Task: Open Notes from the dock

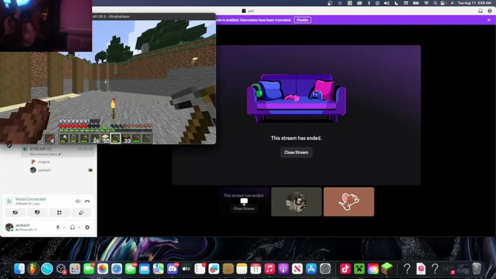Action: coord(242,269)
